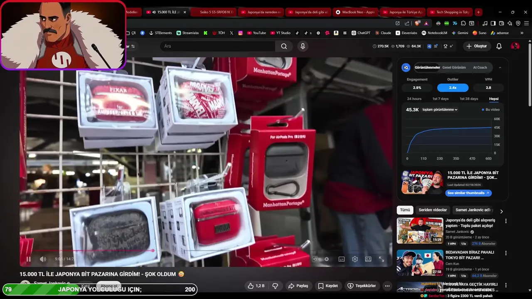This screenshot has height=299, width=532.
Task: Open the Instagram bookmark icon
Action: coord(240,33)
